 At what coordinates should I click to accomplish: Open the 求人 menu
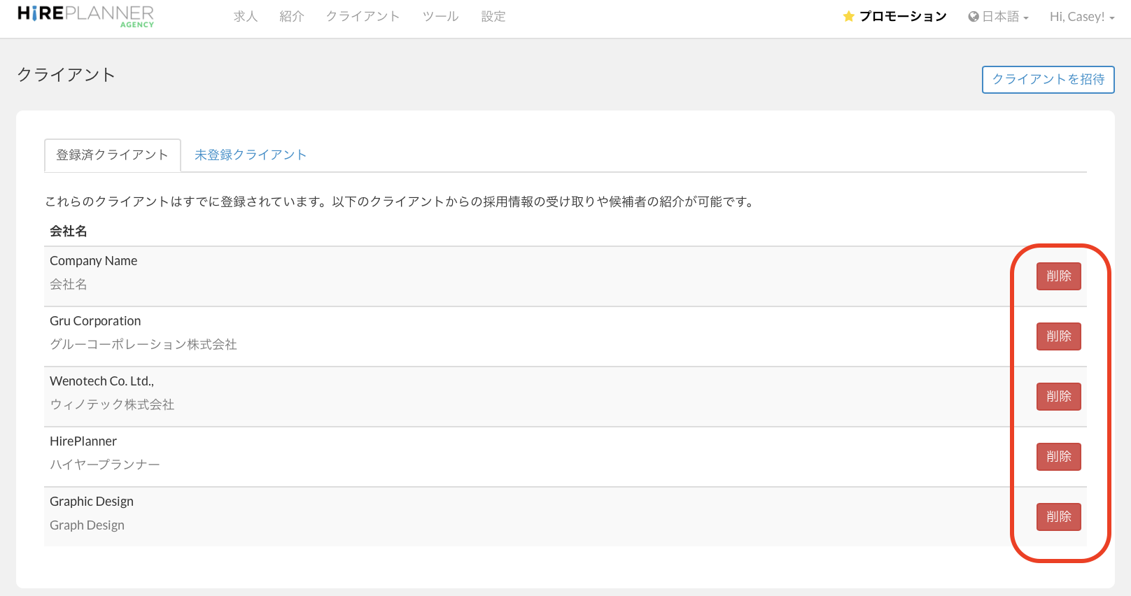tap(246, 17)
